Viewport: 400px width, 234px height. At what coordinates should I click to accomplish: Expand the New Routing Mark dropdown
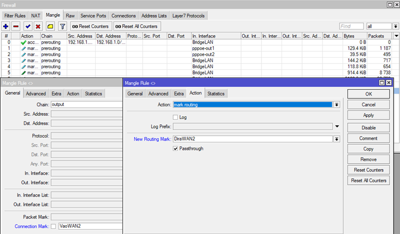pyautogui.click(x=336, y=139)
